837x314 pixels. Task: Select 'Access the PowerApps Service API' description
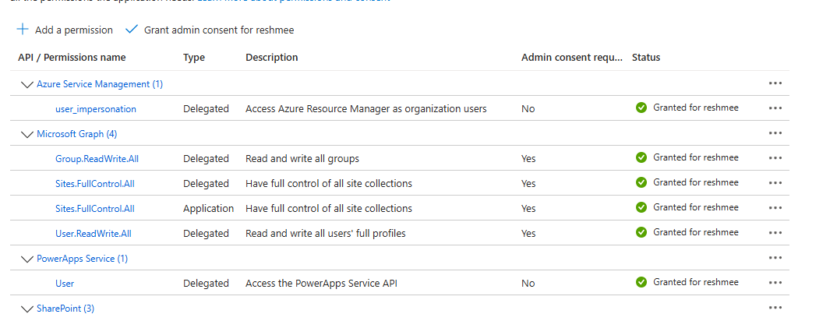click(321, 283)
